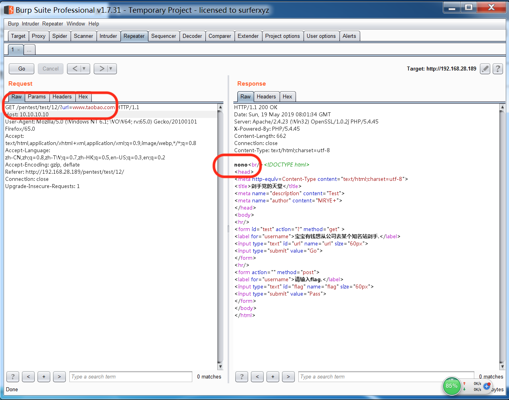Click the request search term field
Image resolution: width=509 pixels, height=400 pixels.
coord(131,376)
